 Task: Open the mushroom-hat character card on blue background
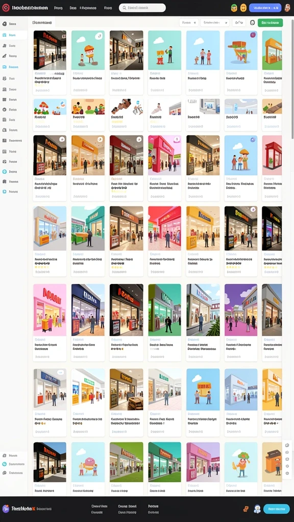click(x=241, y=155)
